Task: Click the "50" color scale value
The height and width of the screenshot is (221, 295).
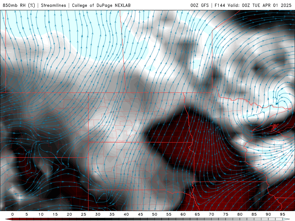Action: click(x=155, y=214)
